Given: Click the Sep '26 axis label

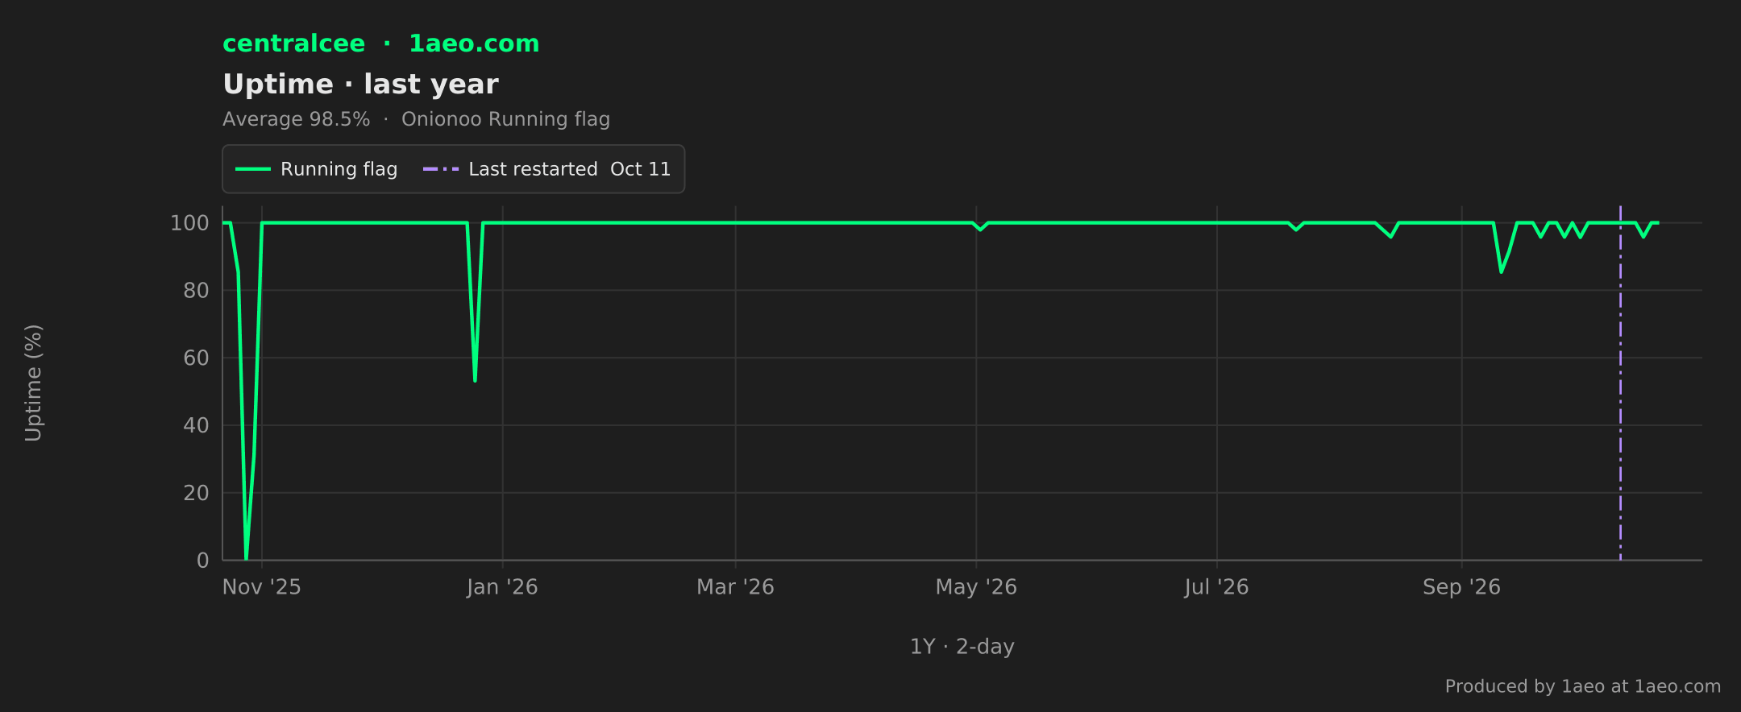Looking at the screenshot, I should (1461, 587).
